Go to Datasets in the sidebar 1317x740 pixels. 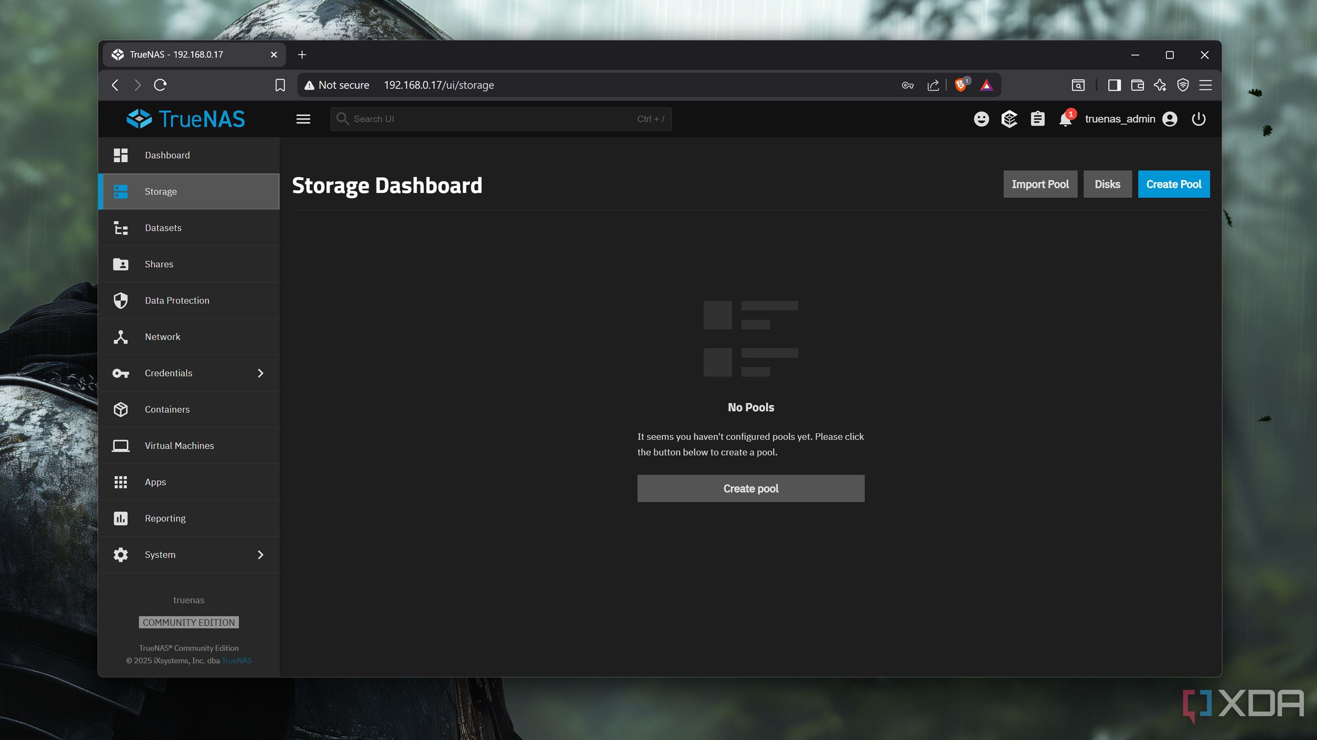[x=189, y=228]
